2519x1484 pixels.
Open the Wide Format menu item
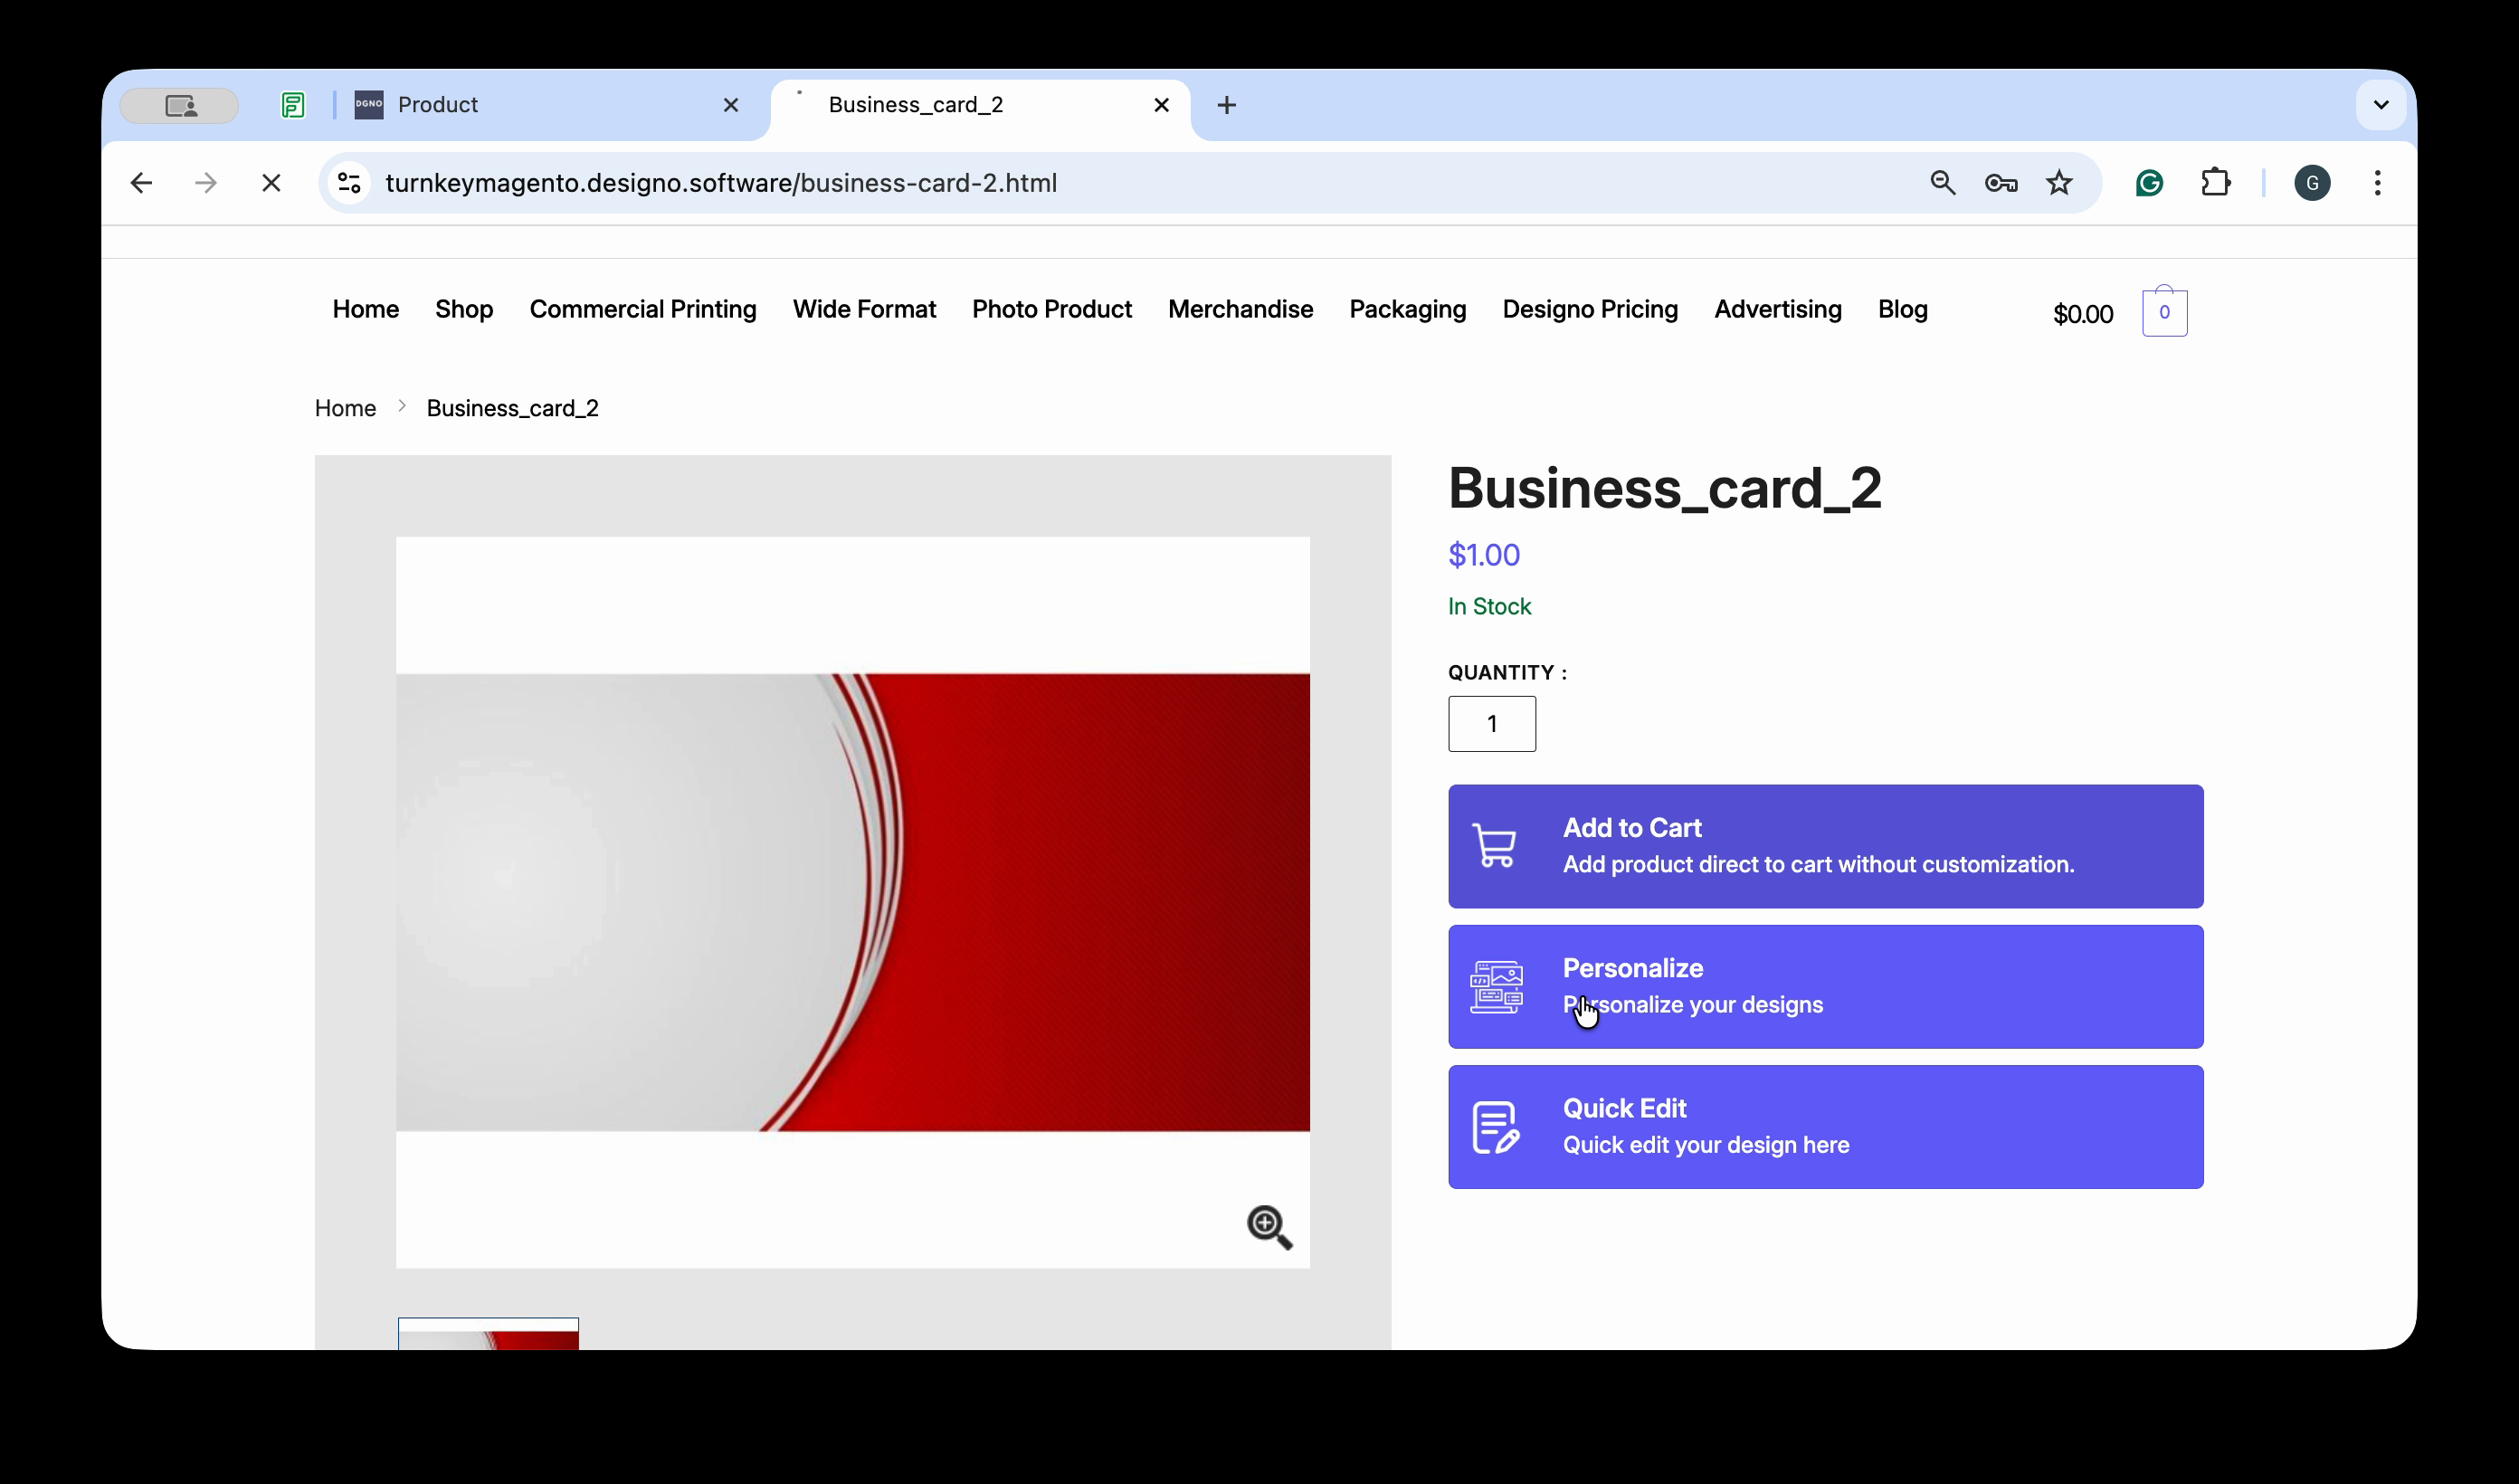[864, 309]
